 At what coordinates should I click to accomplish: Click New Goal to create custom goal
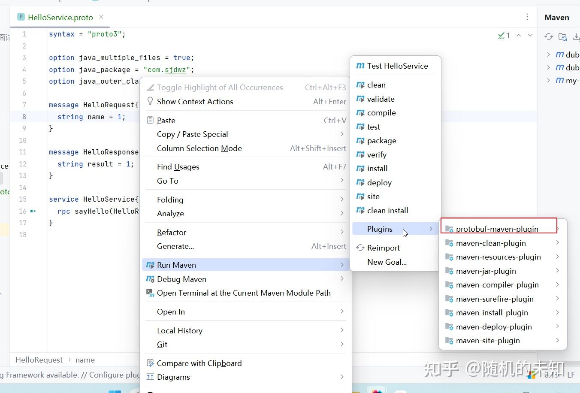[387, 262]
